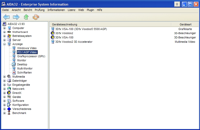Viewport: 200px width, 130px height.
Task: Expand the Multimedia tree node
Action: pos(5,77)
